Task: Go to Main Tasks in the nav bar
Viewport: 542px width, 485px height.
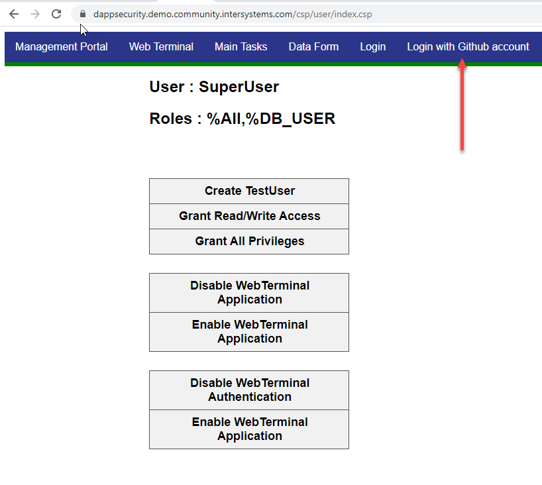Action: pyautogui.click(x=241, y=46)
